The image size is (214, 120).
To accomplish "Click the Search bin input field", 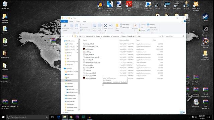I will (174, 36).
